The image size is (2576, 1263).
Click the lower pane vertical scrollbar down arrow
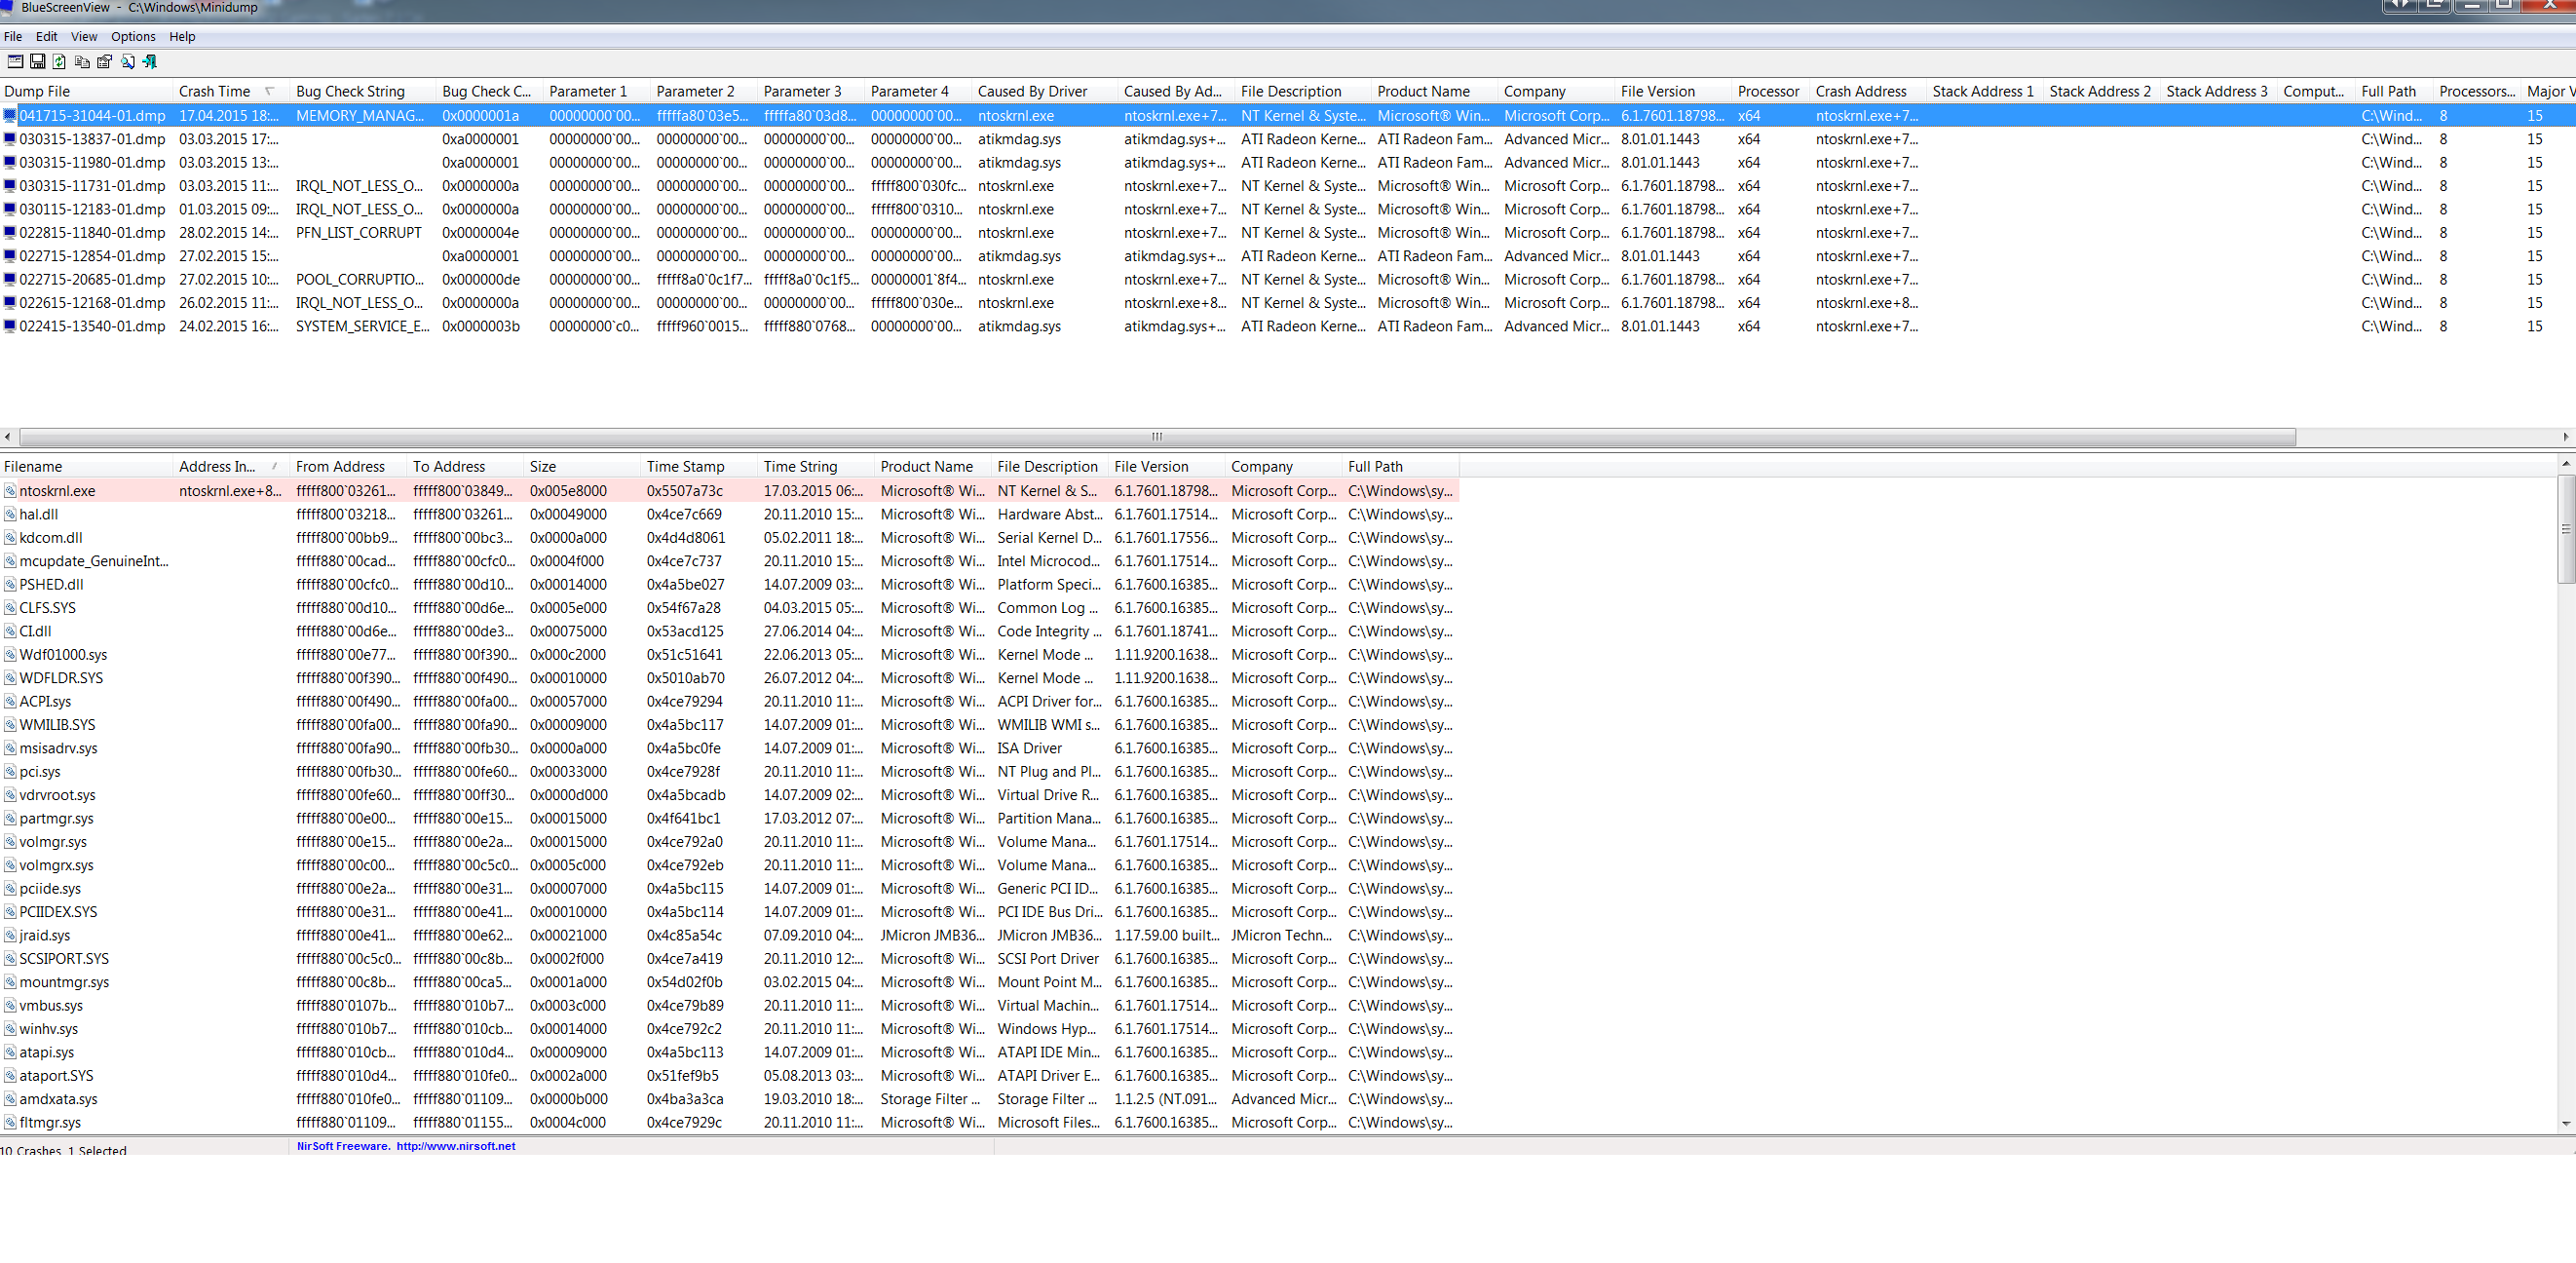click(2565, 1123)
